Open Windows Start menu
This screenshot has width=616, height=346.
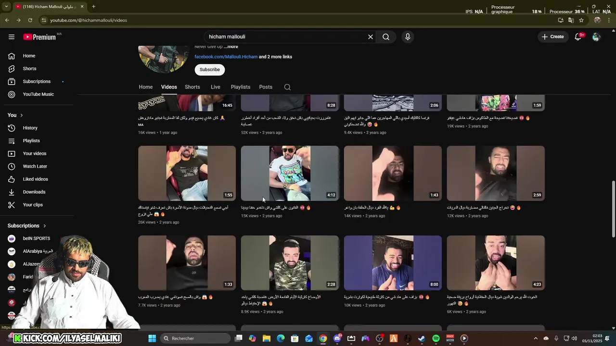pyautogui.click(x=152, y=338)
